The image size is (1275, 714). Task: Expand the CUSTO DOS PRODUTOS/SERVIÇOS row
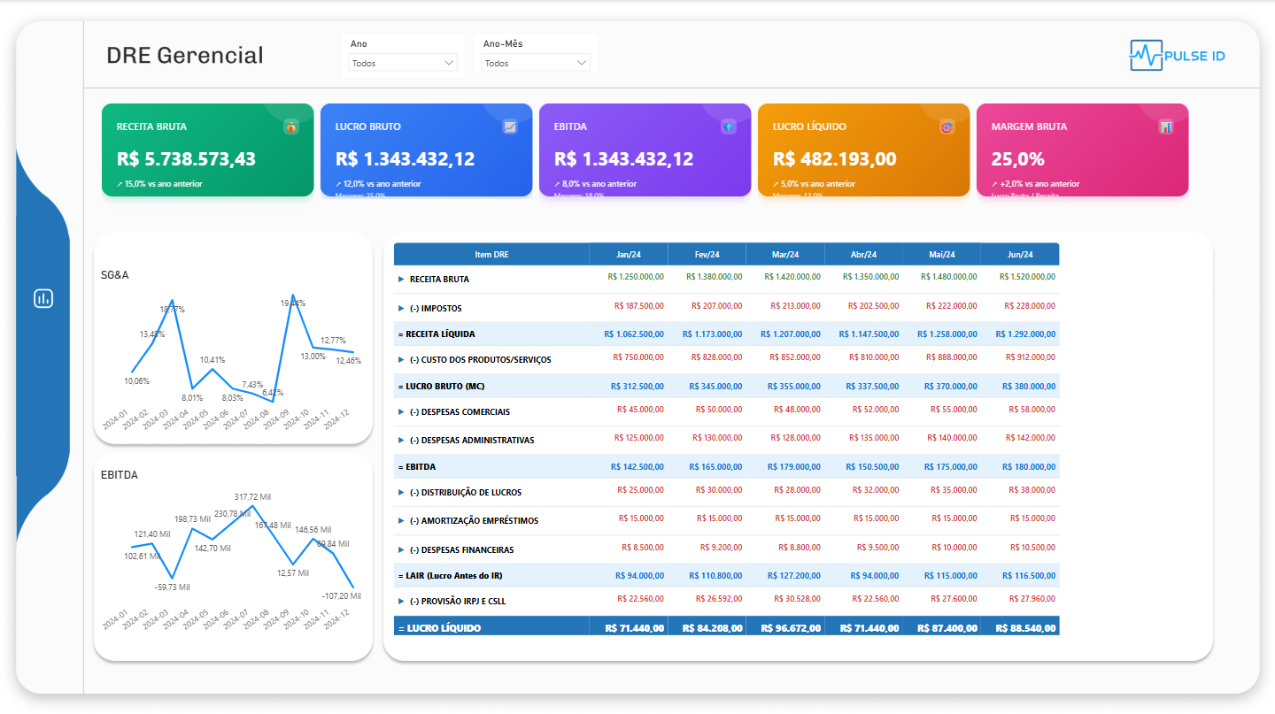click(x=403, y=357)
